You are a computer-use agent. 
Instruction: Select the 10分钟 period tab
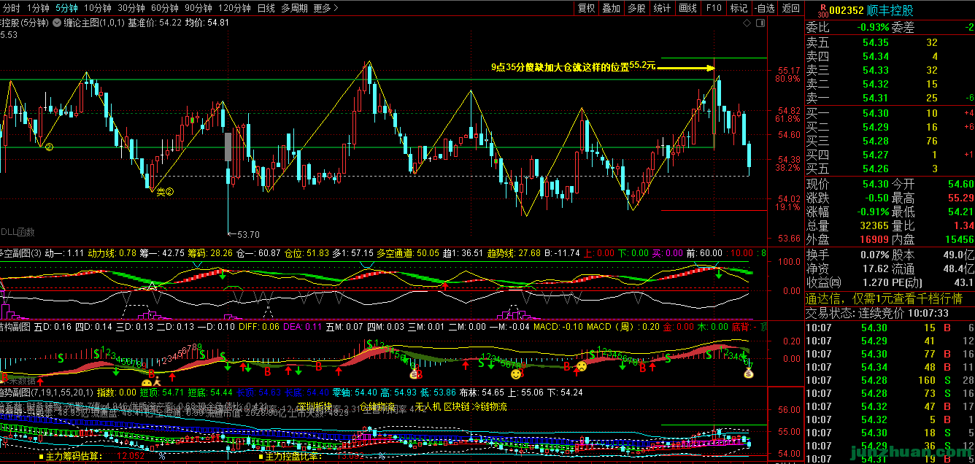[x=97, y=8]
